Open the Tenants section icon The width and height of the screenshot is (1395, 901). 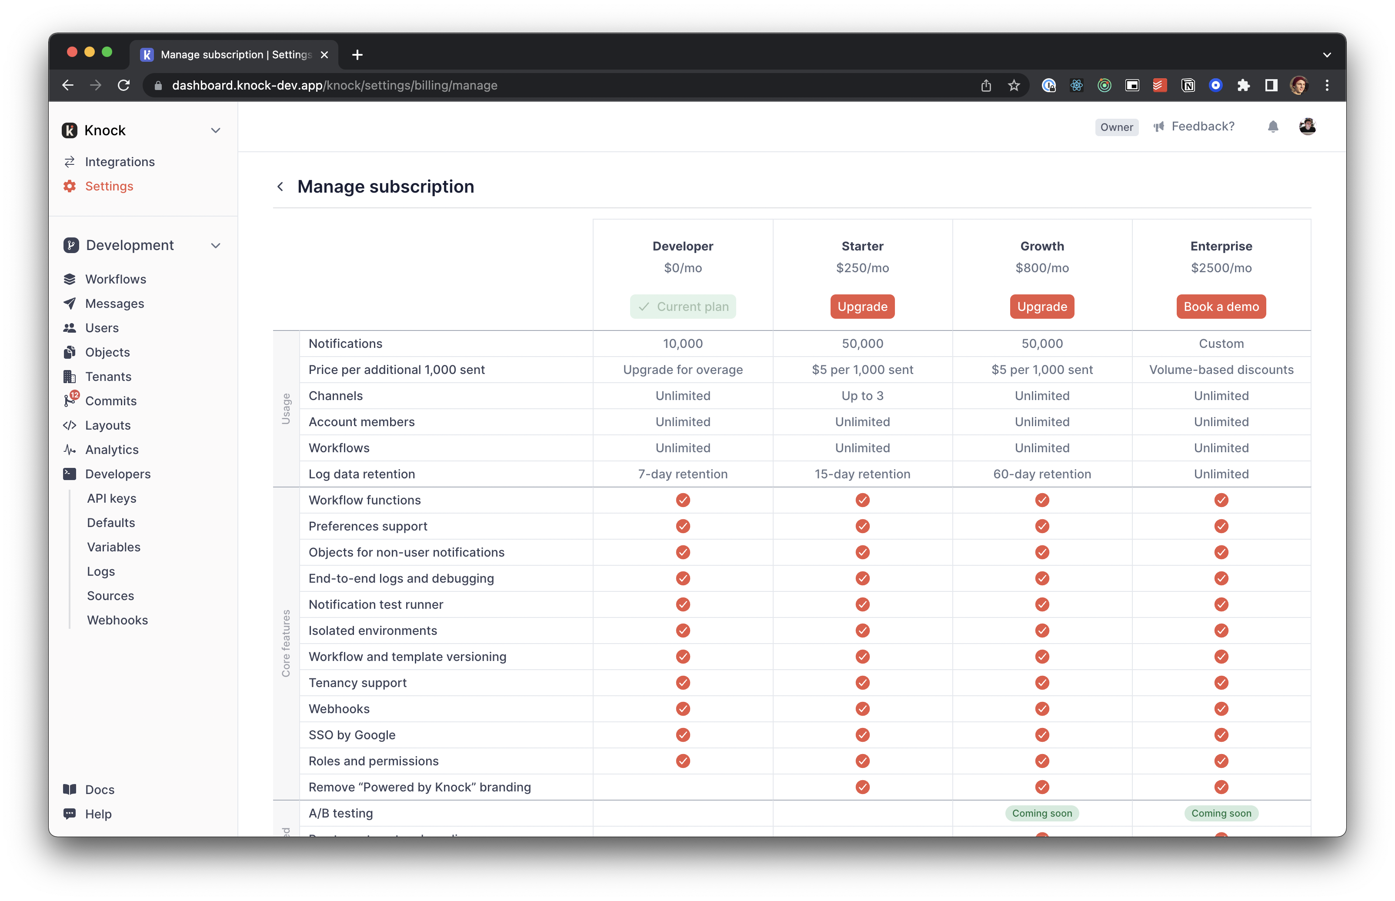click(x=70, y=376)
